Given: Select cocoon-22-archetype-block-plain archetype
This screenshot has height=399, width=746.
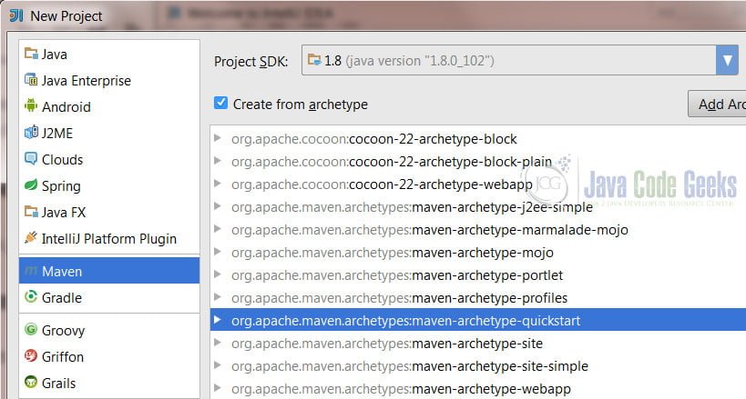Looking at the screenshot, I should click(x=392, y=162).
